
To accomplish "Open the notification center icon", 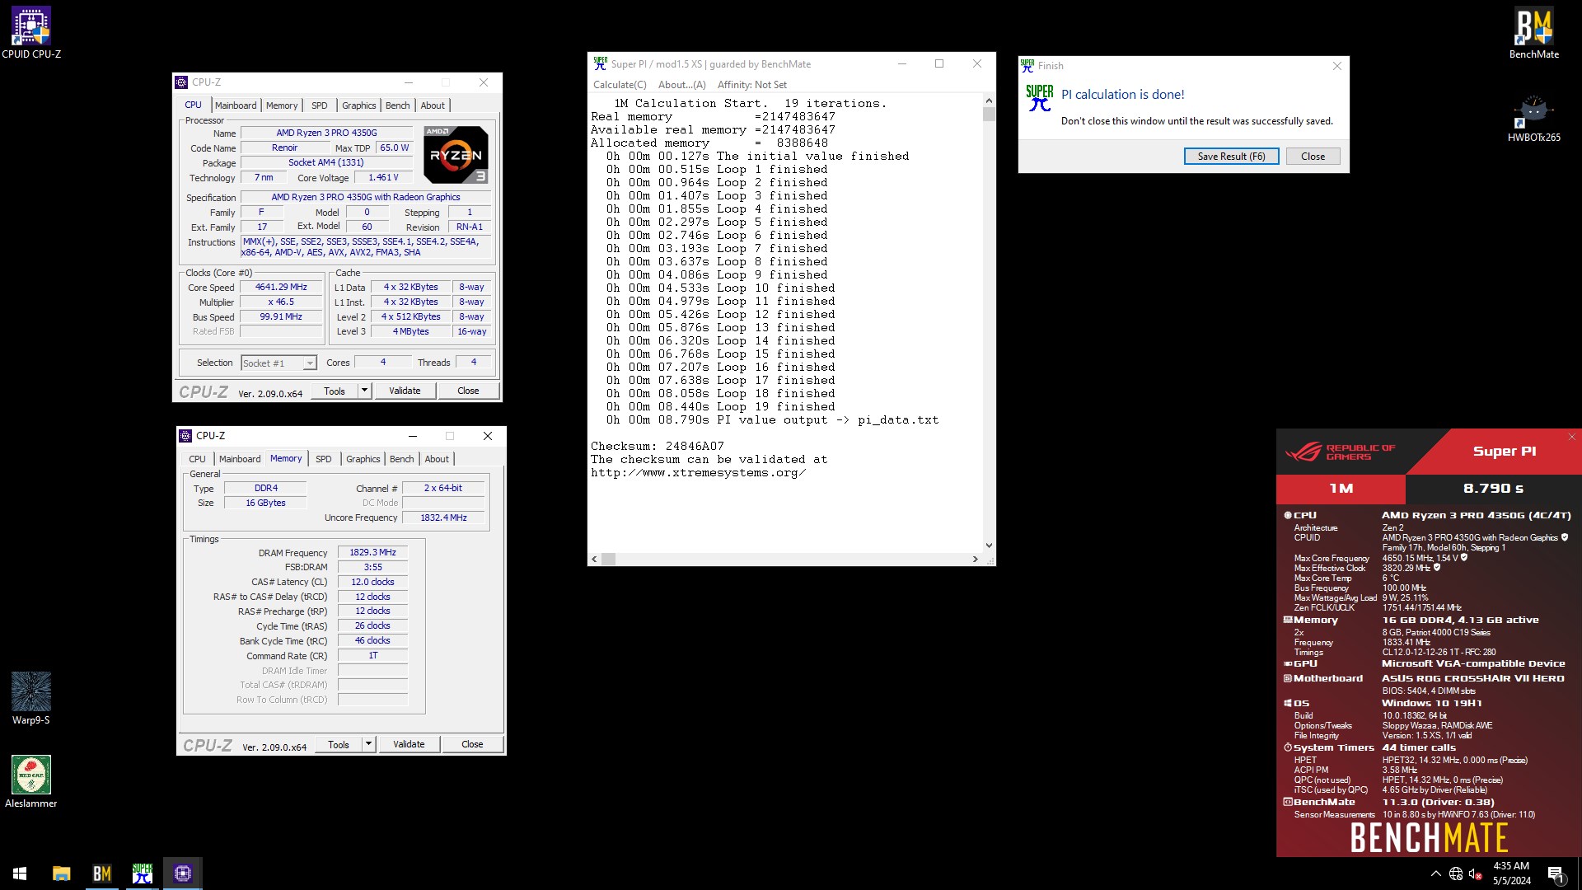I will (1556, 874).
